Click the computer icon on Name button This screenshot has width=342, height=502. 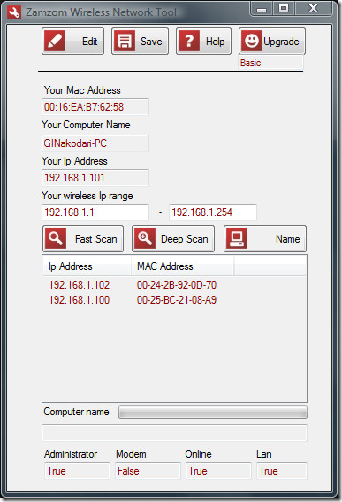(x=237, y=238)
